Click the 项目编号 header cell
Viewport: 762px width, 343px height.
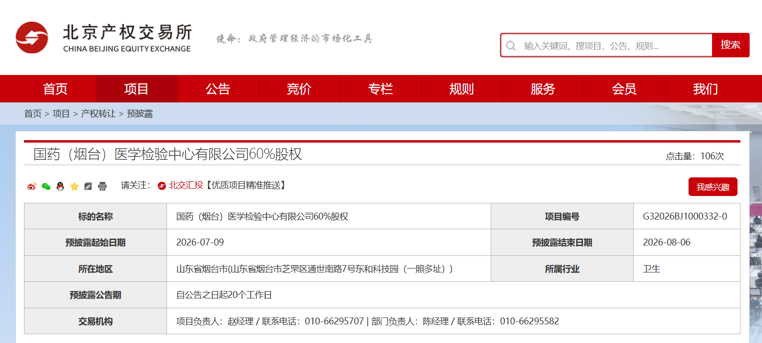click(x=562, y=216)
